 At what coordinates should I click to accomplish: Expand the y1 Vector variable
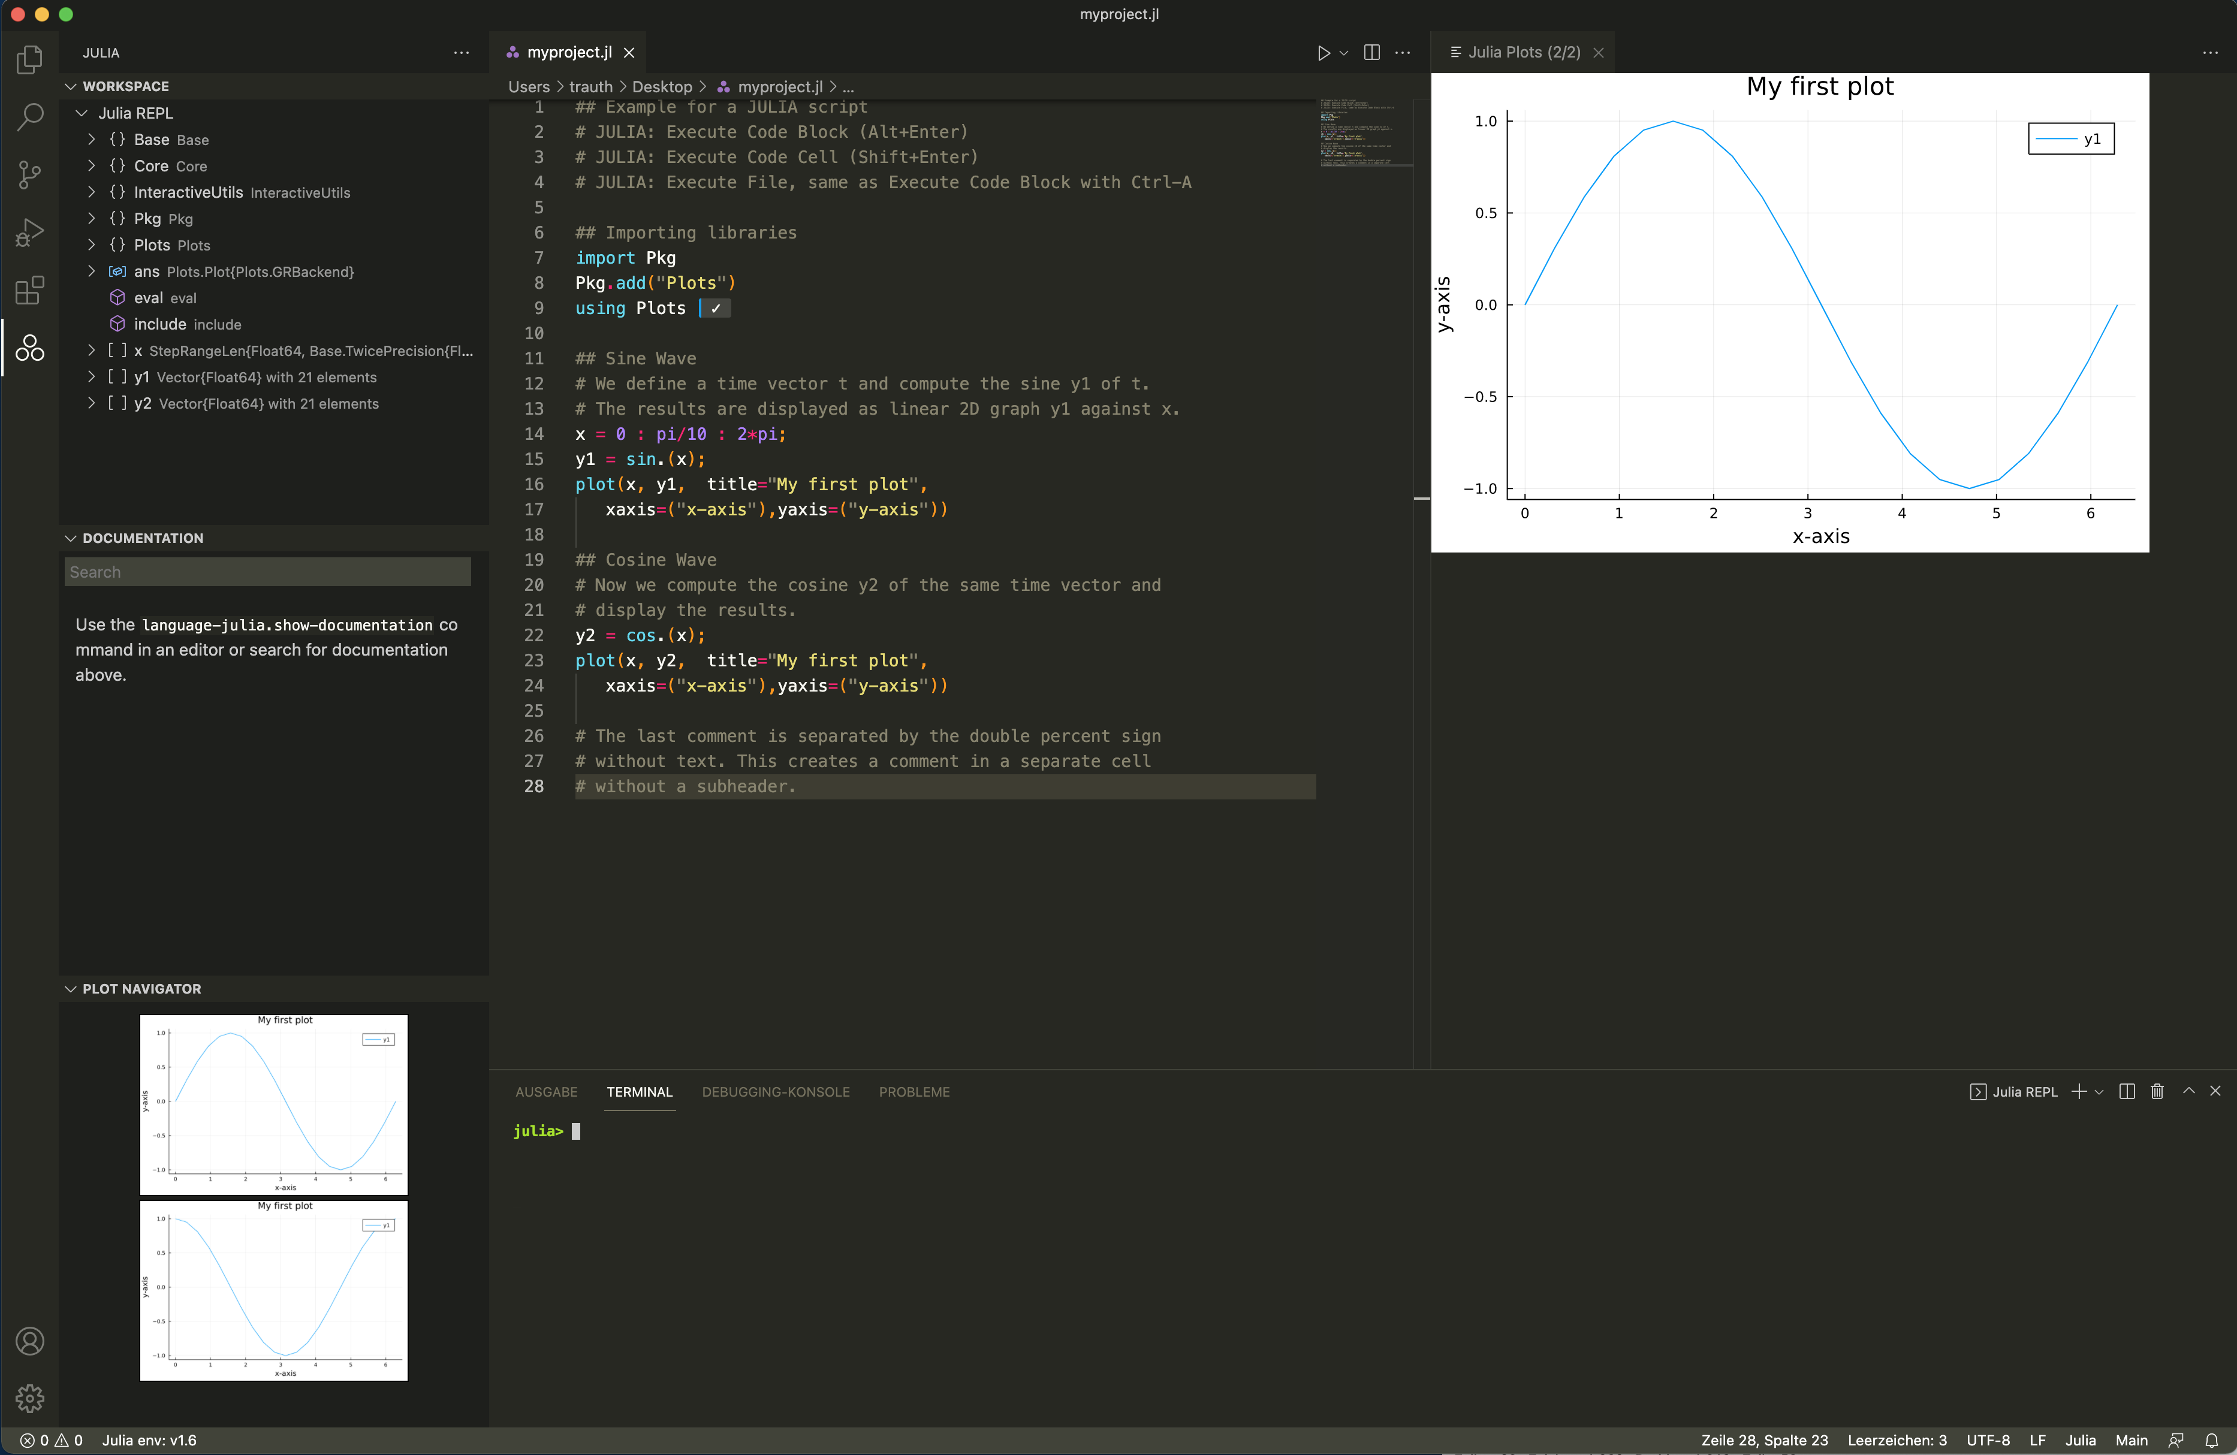[x=91, y=377]
